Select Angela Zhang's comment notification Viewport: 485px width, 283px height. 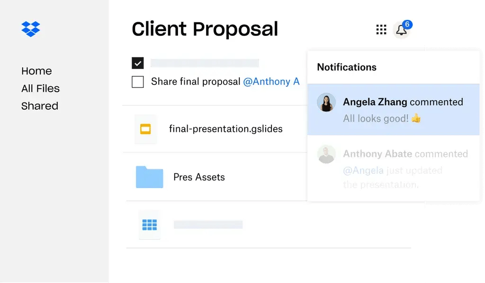pyautogui.click(x=394, y=109)
